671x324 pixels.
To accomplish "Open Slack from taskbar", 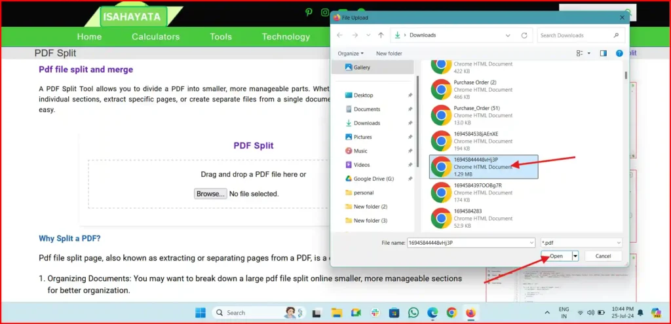I will (x=375, y=313).
